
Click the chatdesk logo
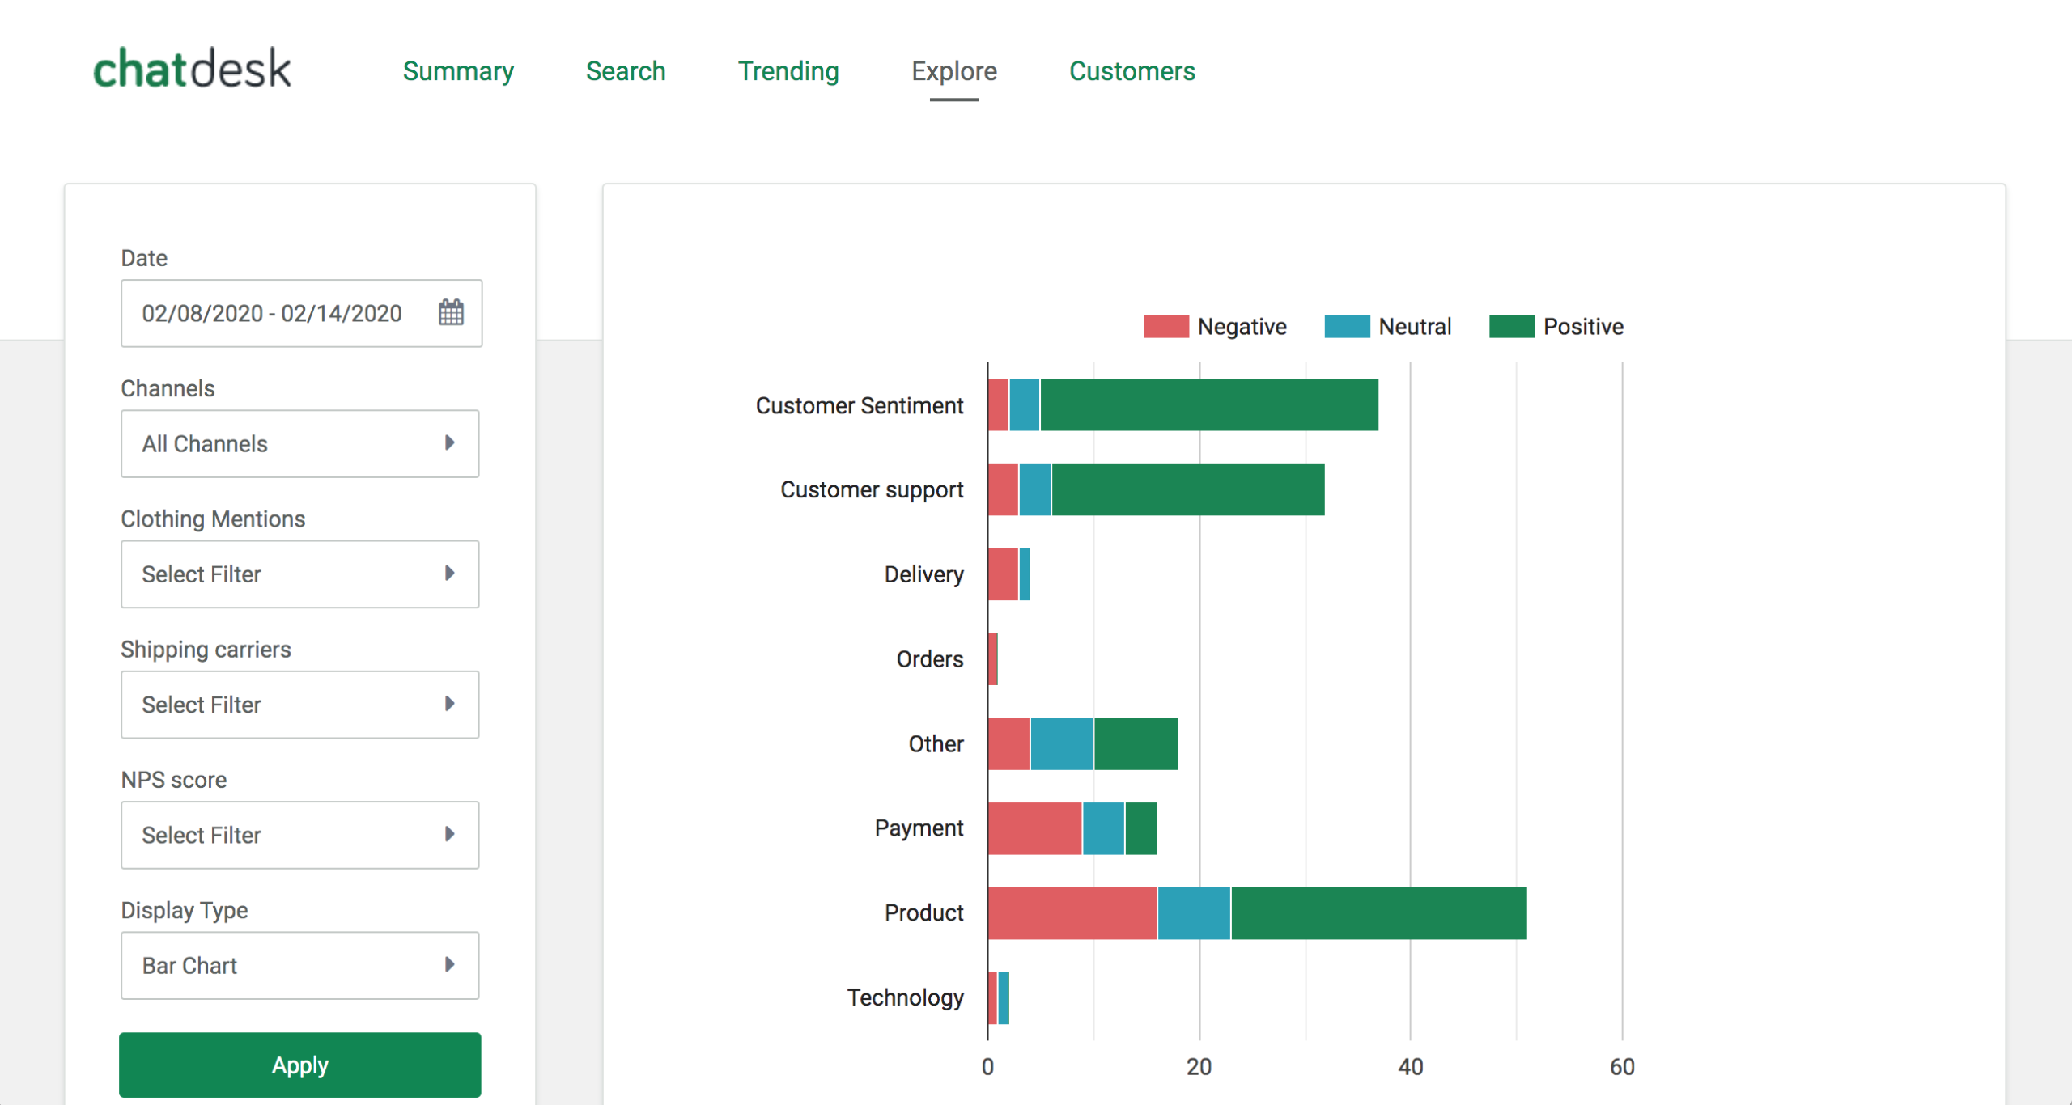click(x=192, y=69)
